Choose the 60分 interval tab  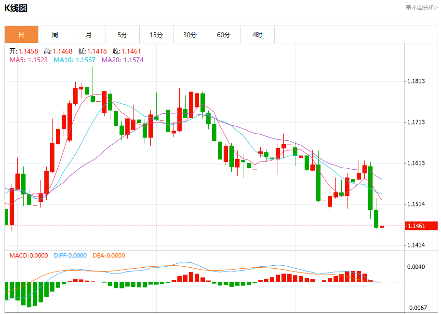pos(224,35)
